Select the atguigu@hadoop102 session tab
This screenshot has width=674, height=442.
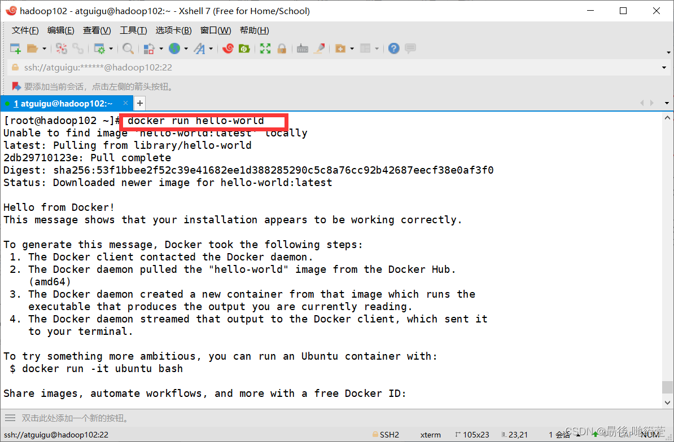67,103
